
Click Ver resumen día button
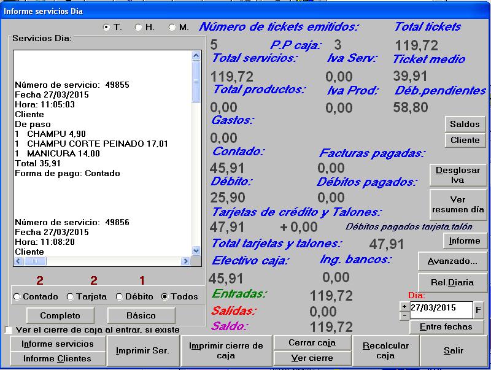[458, 204]
